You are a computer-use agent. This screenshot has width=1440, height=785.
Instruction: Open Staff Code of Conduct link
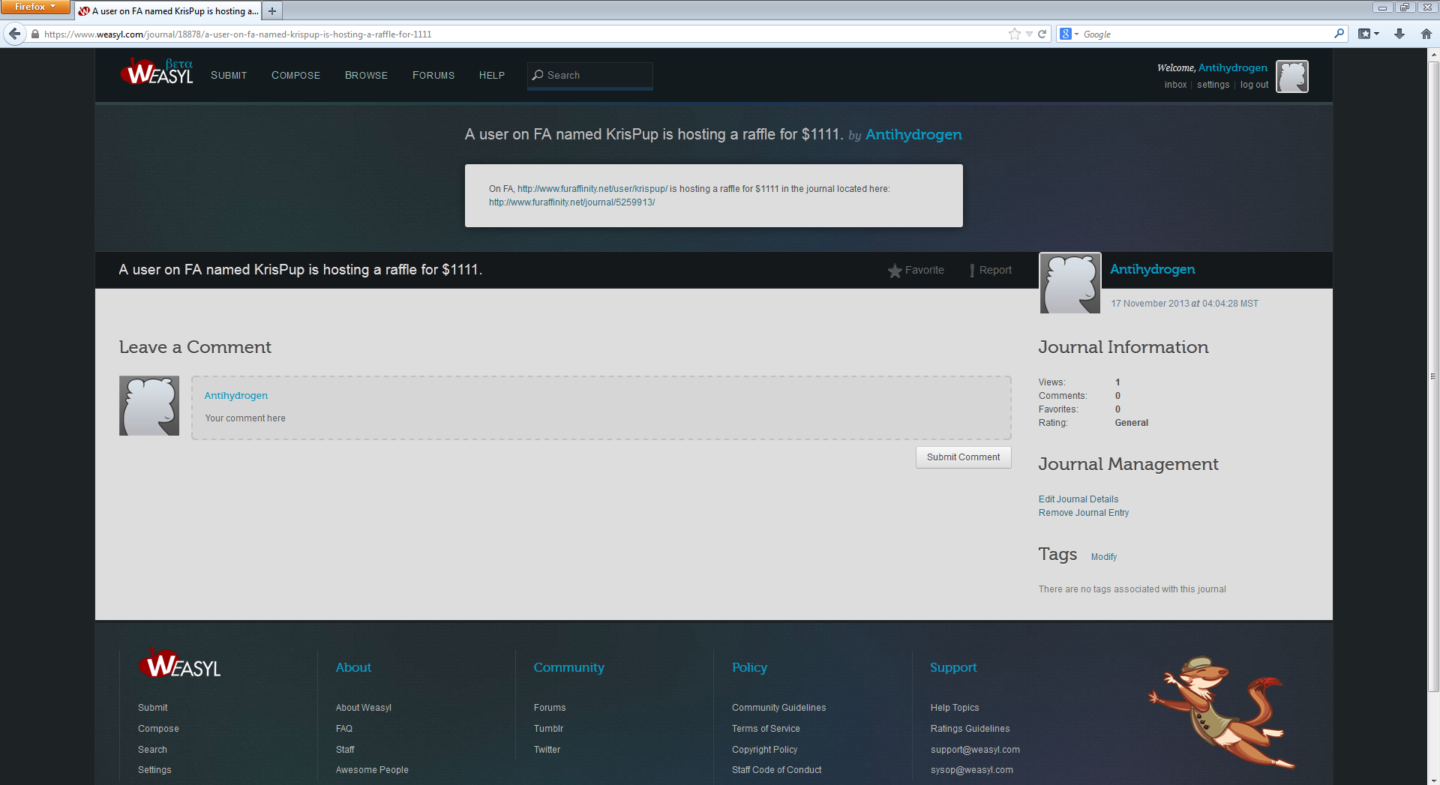click(776, 770)
